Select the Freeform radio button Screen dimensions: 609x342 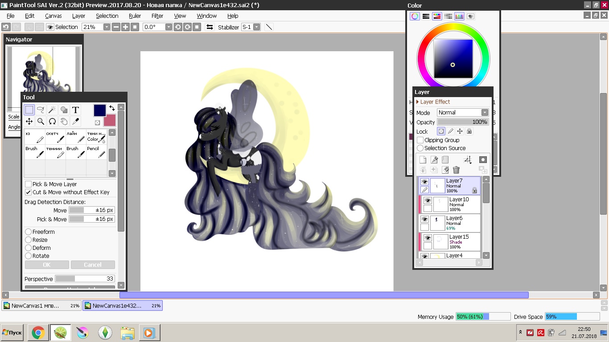click(x=28, y=232)
